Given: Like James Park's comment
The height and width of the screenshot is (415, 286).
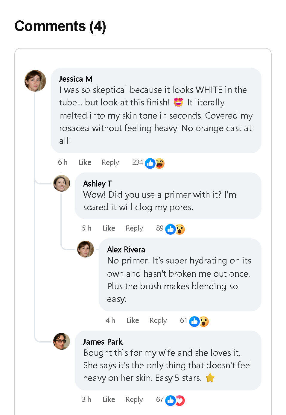Looking at the screenshot, I should click(109, 399).
